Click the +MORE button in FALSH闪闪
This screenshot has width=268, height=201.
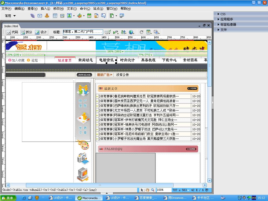[x=191, y=149]
